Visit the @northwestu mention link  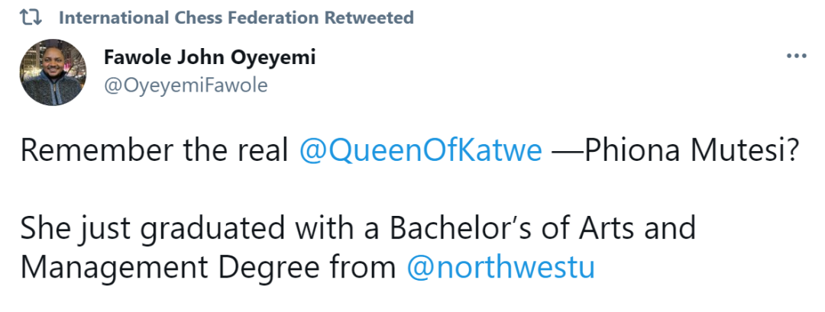[500, 269]
